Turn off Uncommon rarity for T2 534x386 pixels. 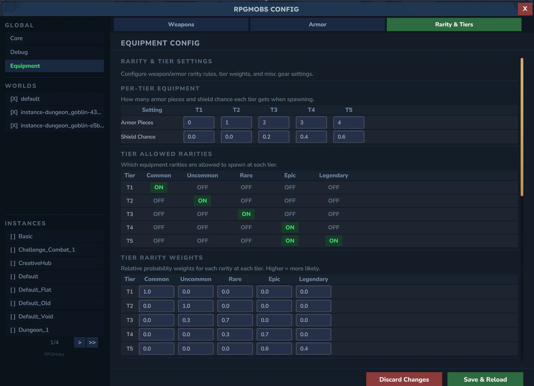click(202, 200)
